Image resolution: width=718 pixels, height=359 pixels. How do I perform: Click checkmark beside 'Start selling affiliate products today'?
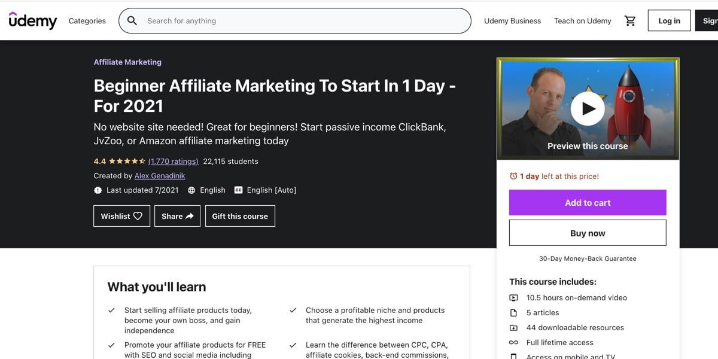(x=111, y=311)
